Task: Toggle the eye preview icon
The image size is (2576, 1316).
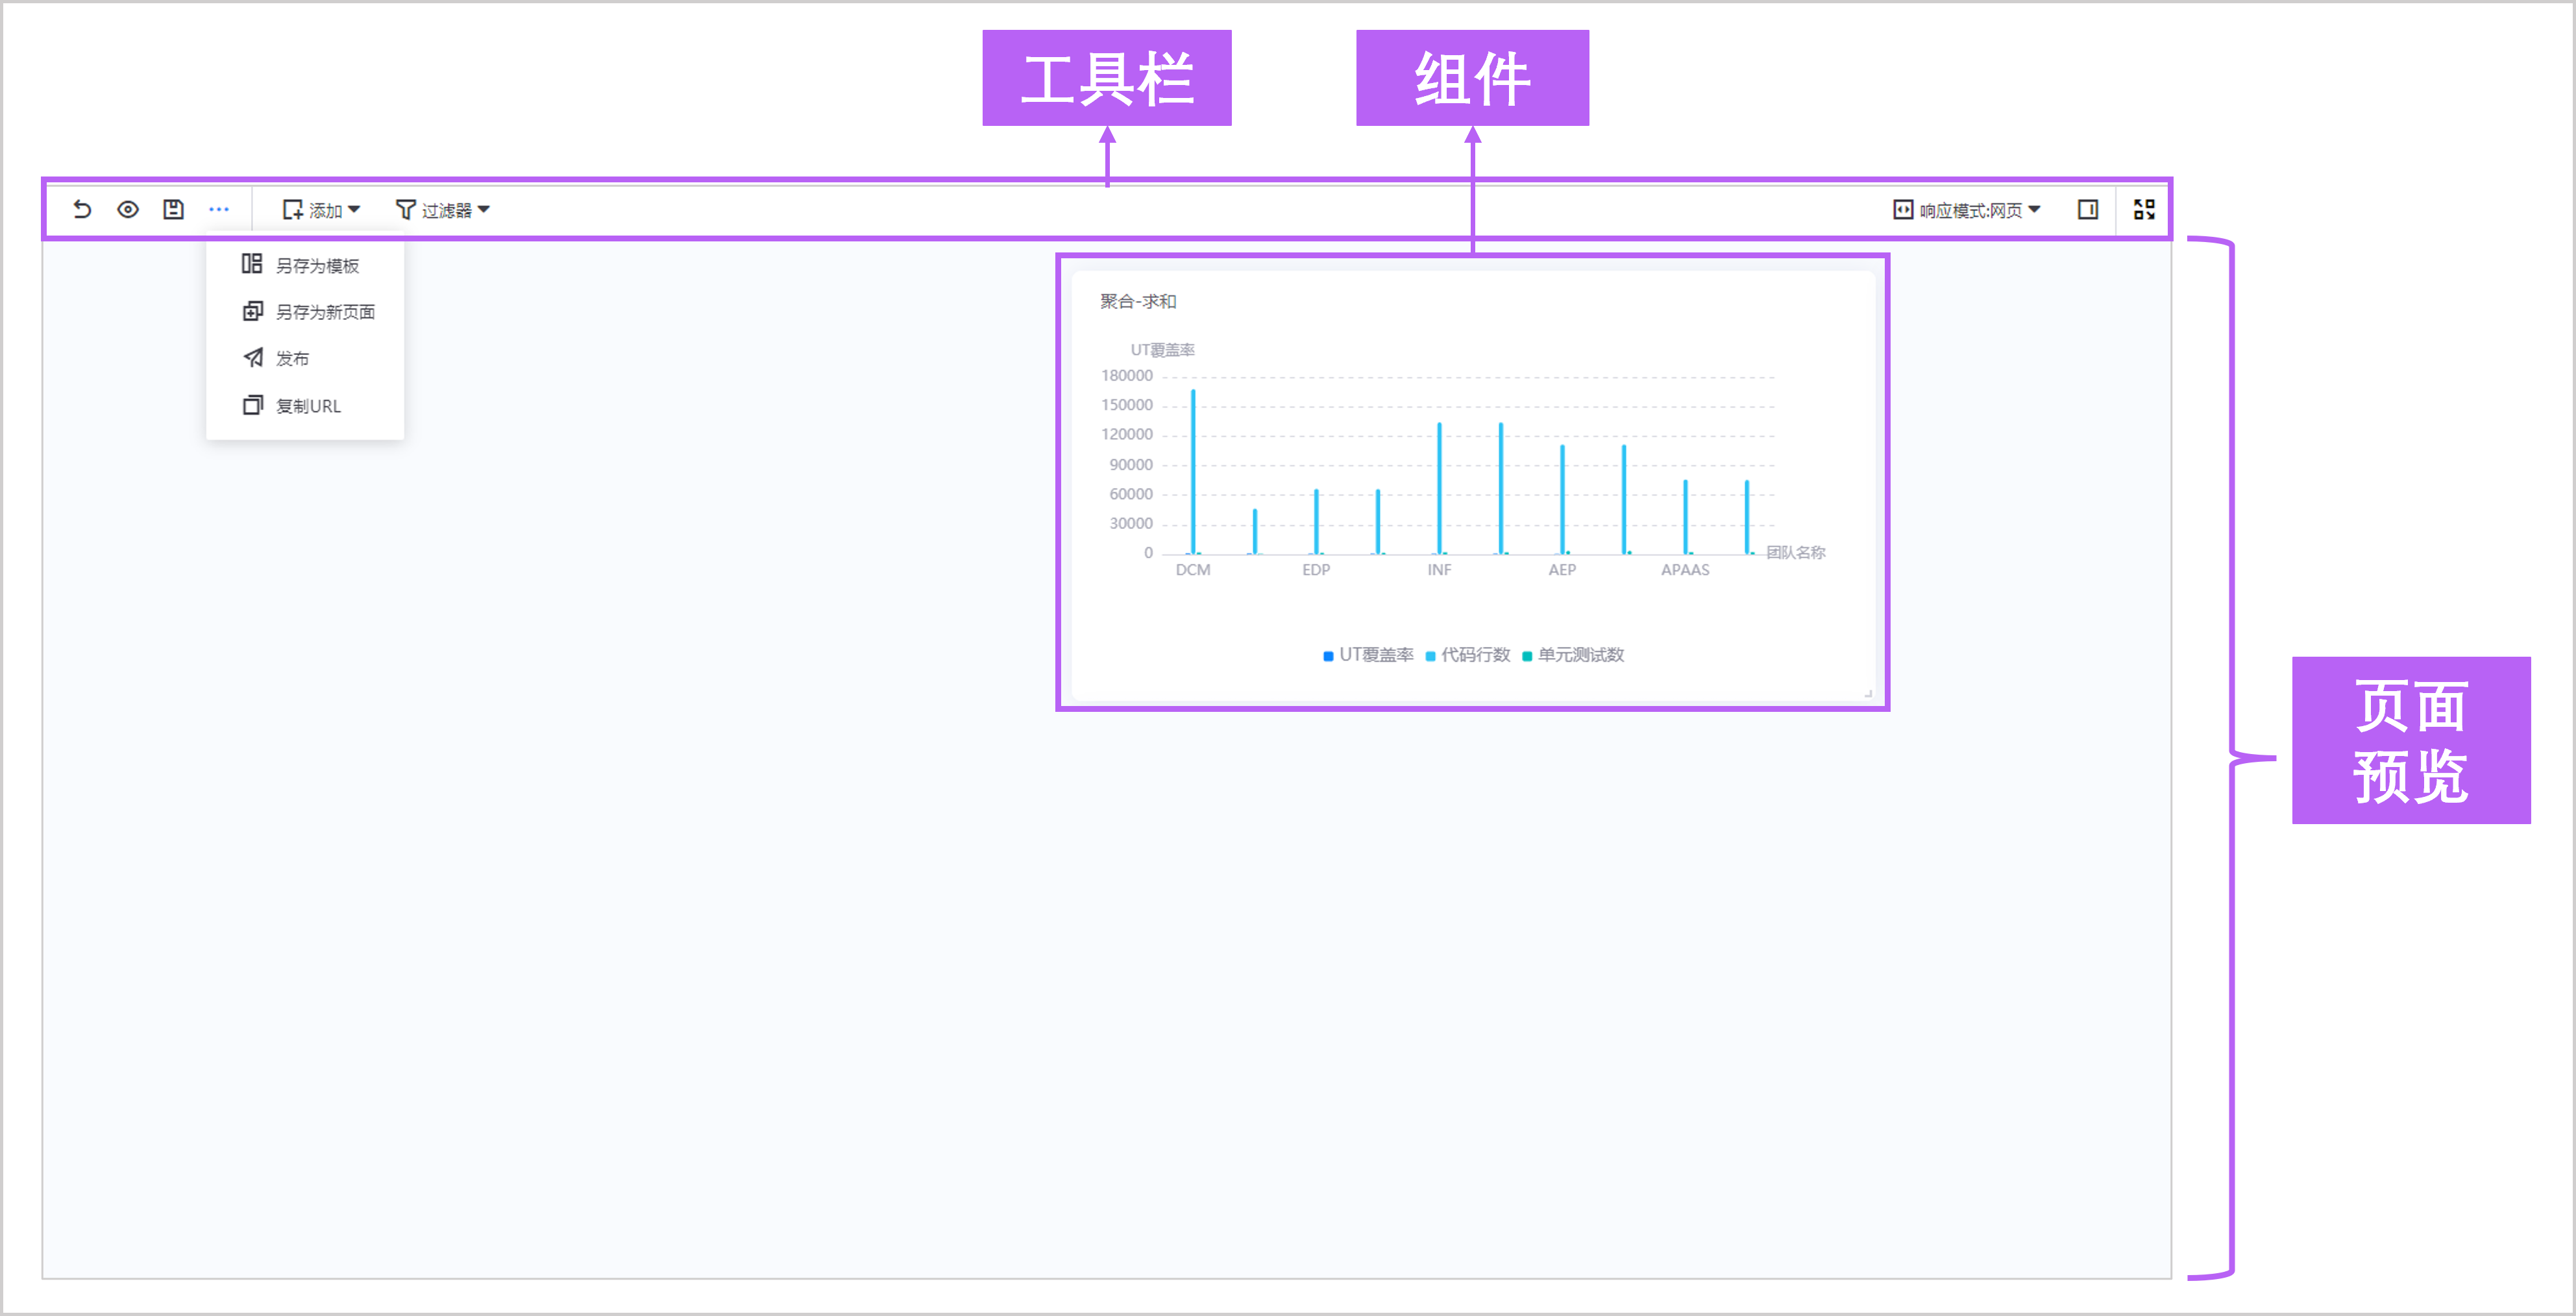Action: pyautogui.click(x=128, y=209)
